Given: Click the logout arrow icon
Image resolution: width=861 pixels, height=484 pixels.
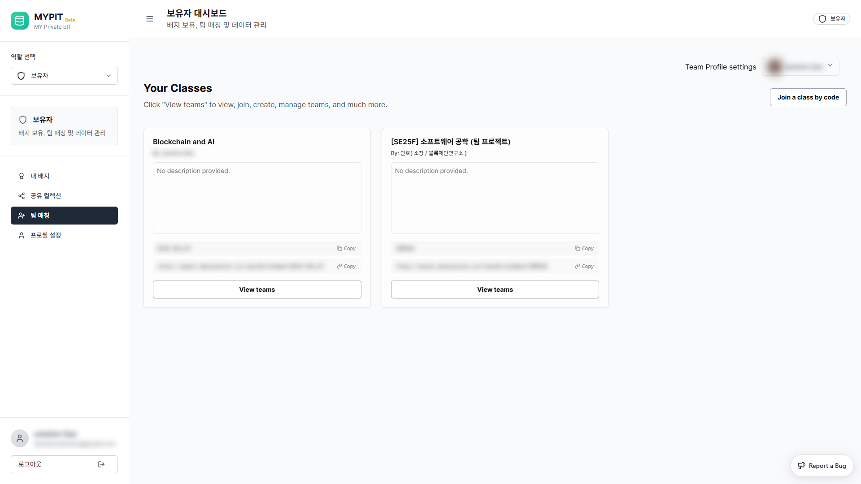Looking at the screenshot, I should coord(101,464).
